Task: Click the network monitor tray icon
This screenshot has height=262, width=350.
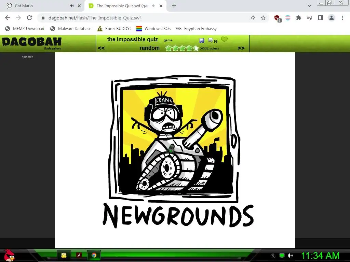Action: point(282,256)
